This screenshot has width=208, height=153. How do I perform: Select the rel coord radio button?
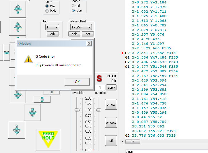tap(74, 5)
